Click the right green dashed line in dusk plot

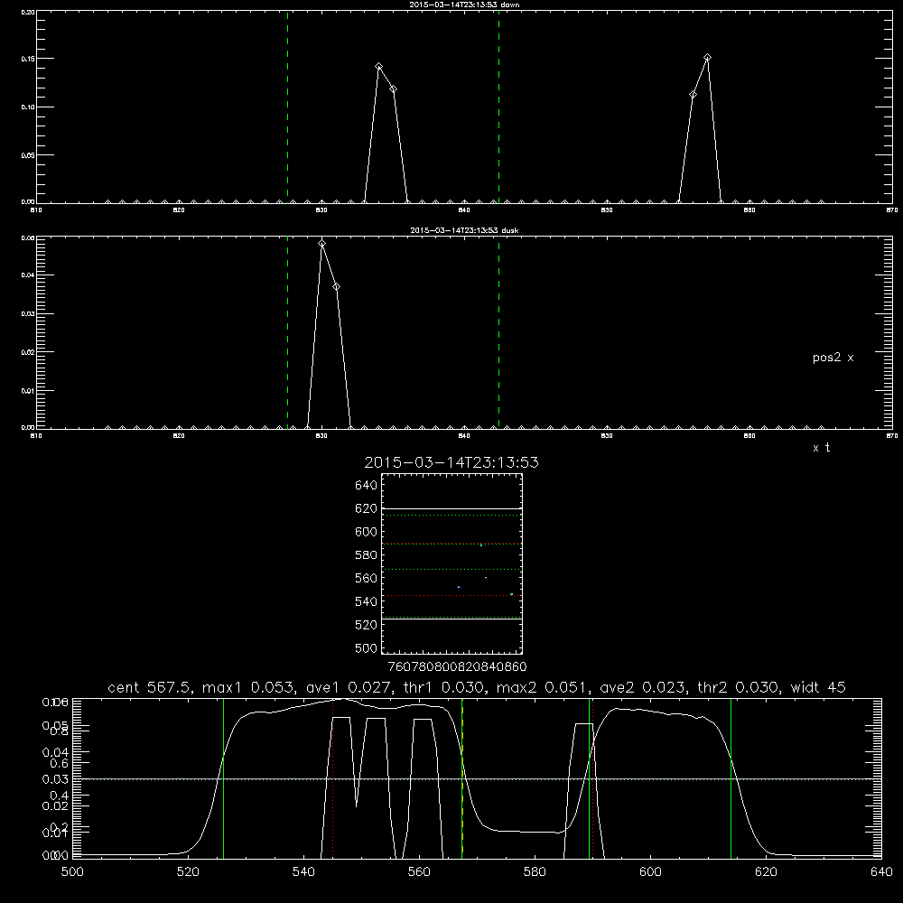(498, 332)
